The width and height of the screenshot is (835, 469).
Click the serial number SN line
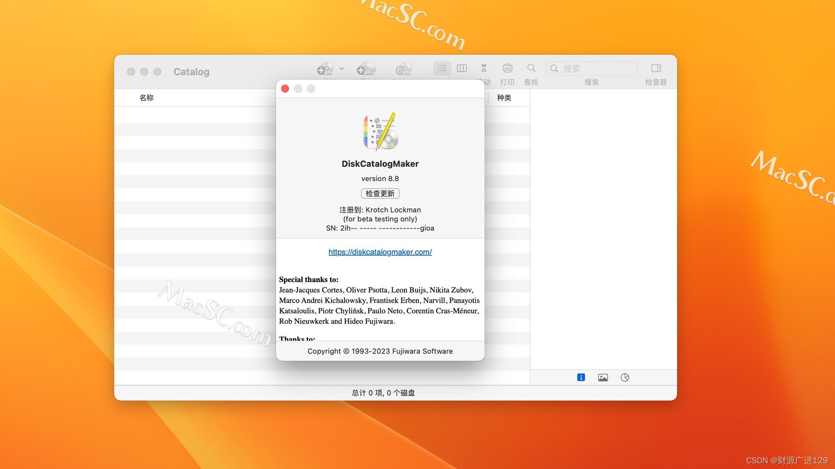tap(380, 228)
